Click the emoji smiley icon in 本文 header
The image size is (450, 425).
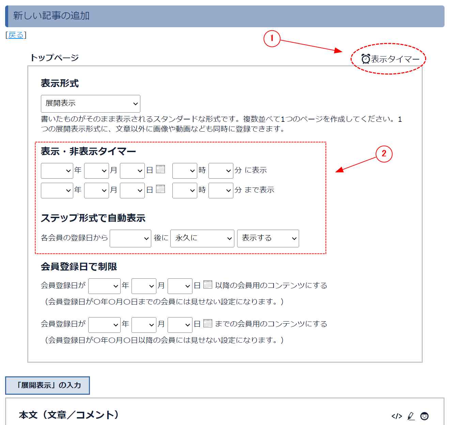tap(424, 416)
